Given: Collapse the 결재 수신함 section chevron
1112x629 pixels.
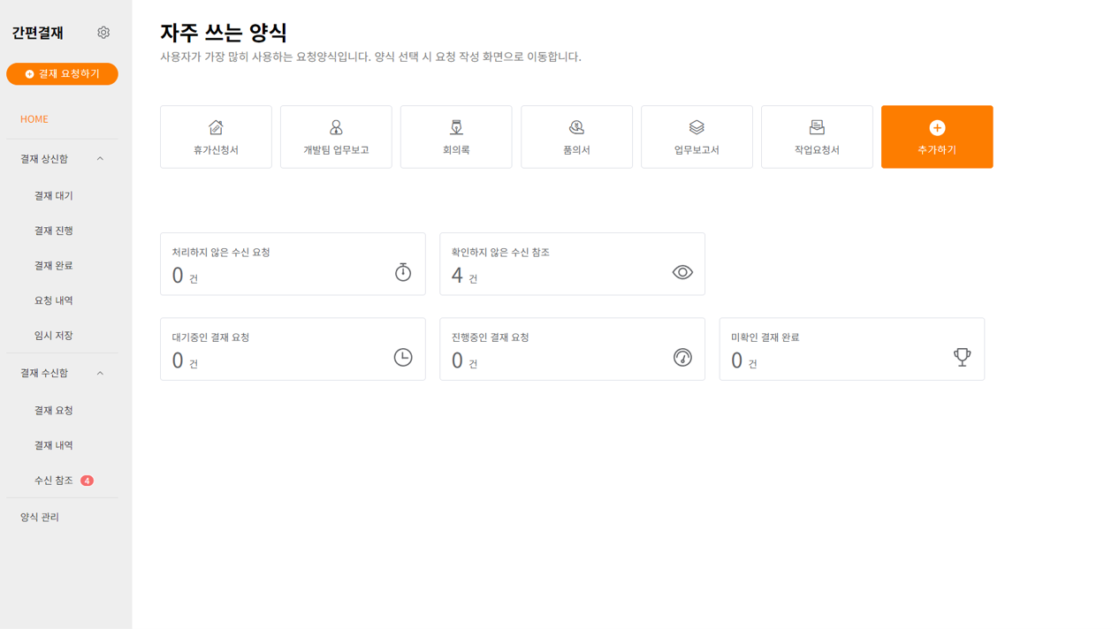Looking at the screenshot, I should 100,373.
